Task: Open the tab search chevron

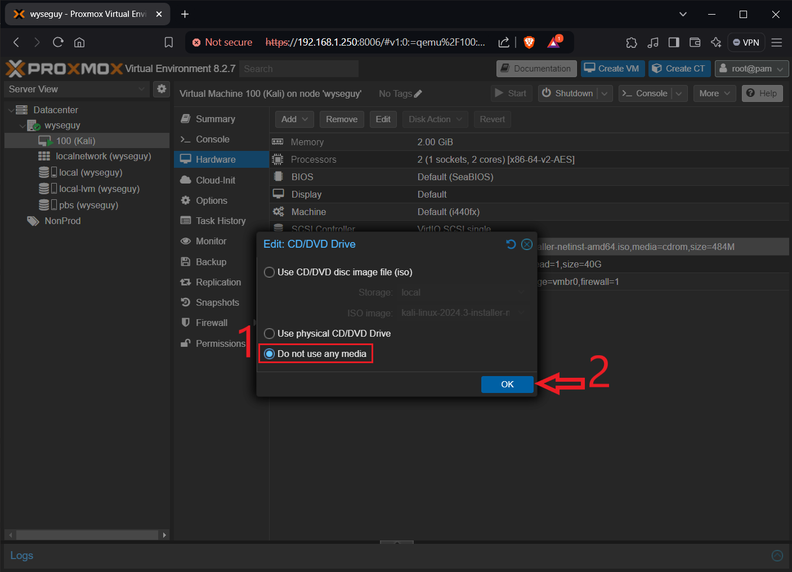Action: point(683,14)
